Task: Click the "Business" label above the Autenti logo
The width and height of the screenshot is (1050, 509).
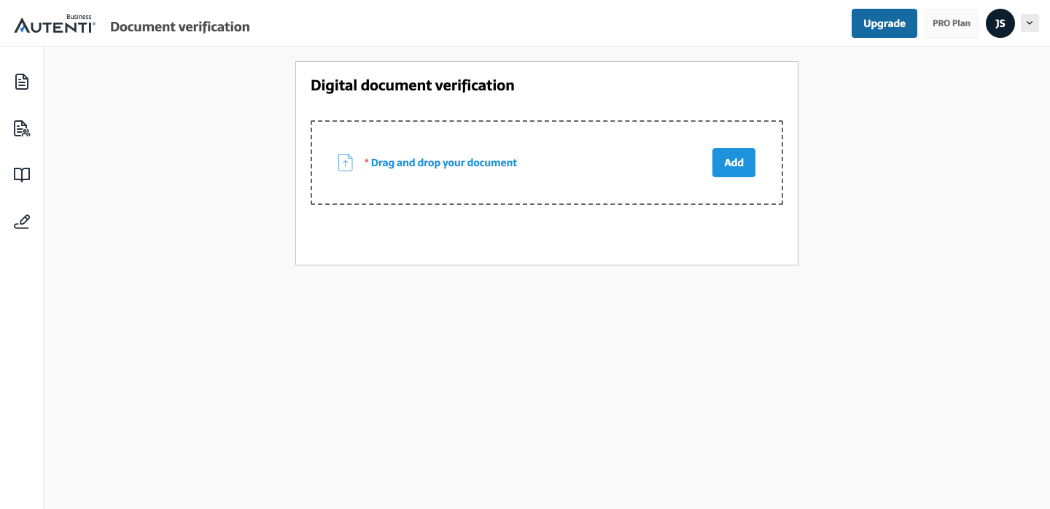Action: 79,17
